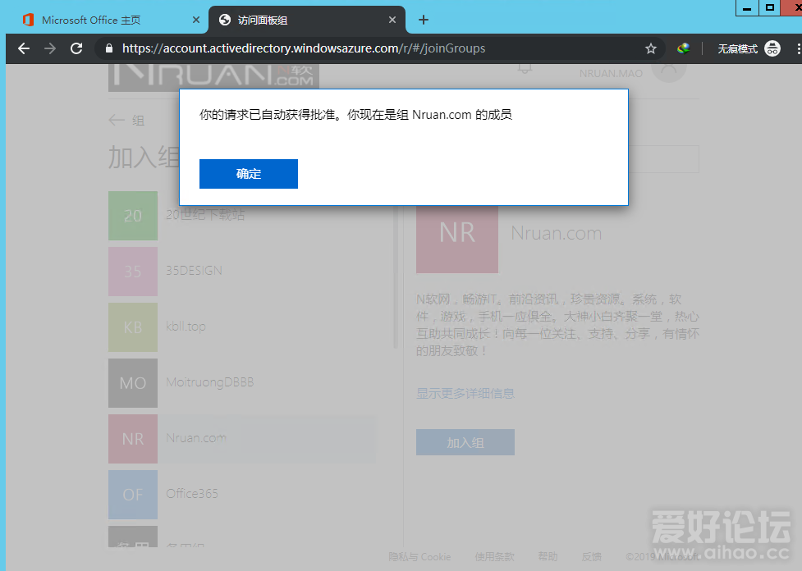Click the page reload icon

click(76, 48)
